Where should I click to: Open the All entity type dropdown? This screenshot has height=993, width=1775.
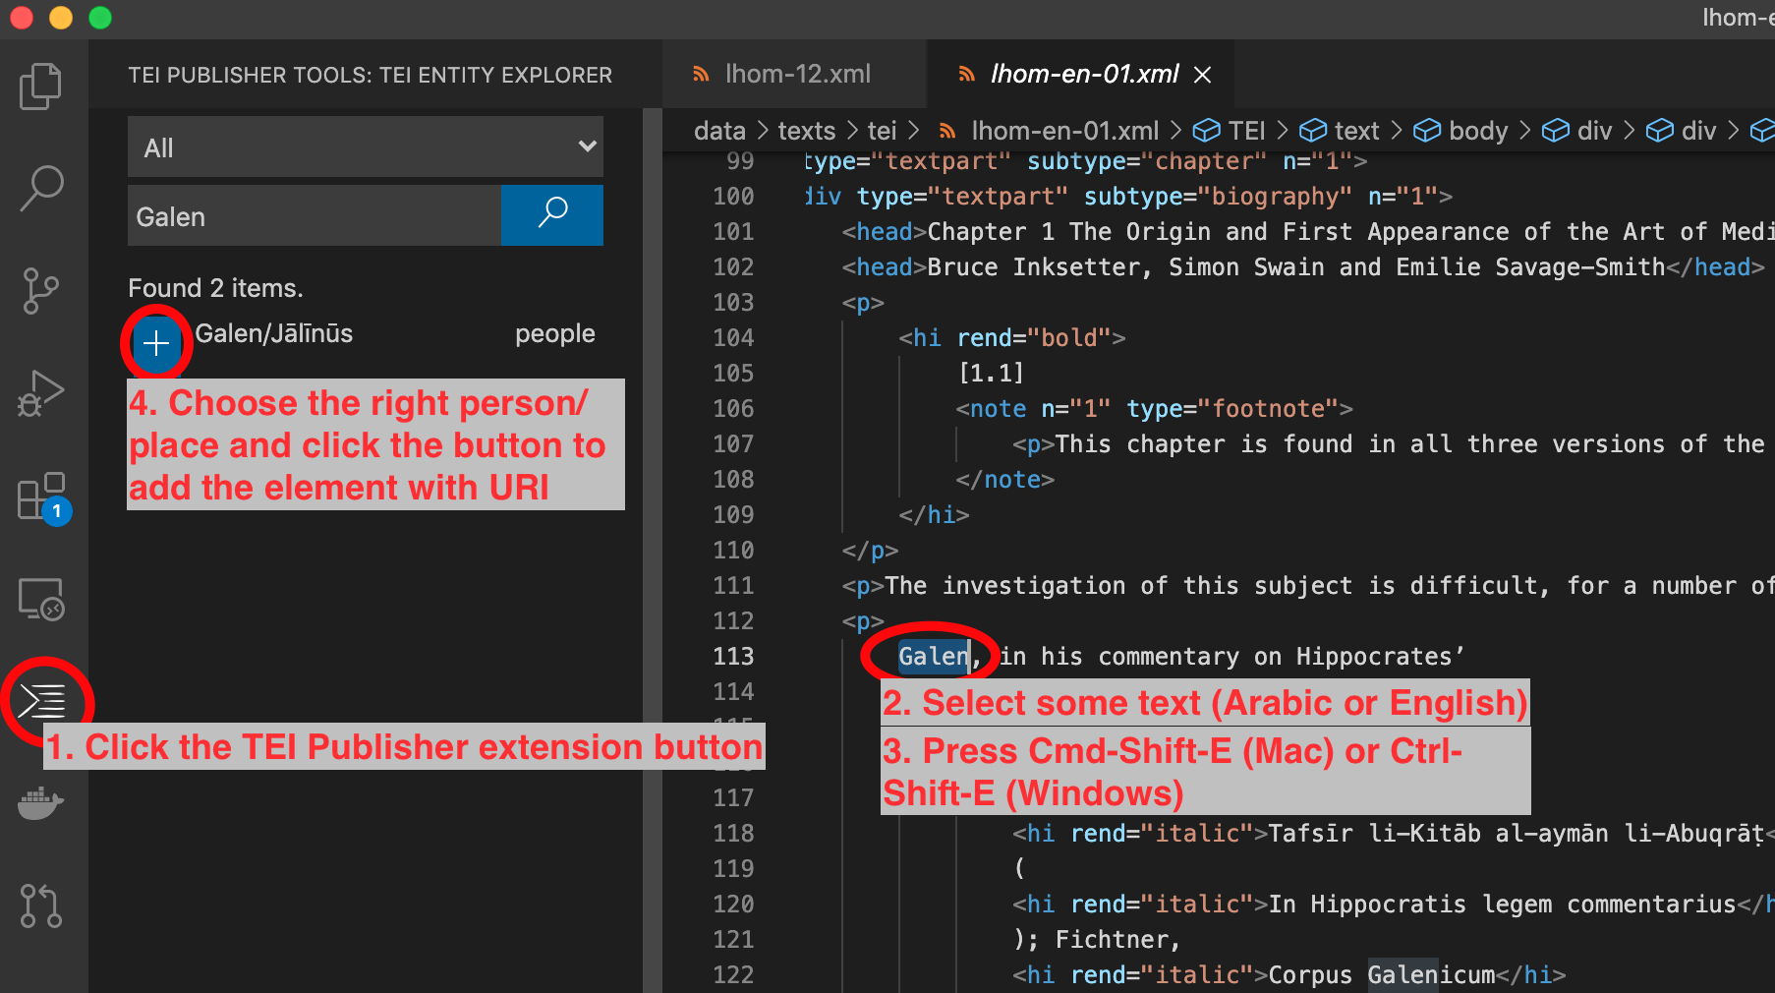(366, 147)
